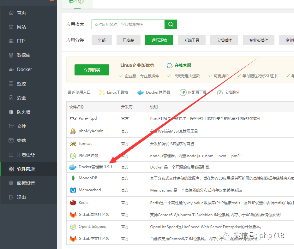The image size is (294, 249).
Task: Click the monitor chart icon beside 监控
Action: click(x=11, y=84)
